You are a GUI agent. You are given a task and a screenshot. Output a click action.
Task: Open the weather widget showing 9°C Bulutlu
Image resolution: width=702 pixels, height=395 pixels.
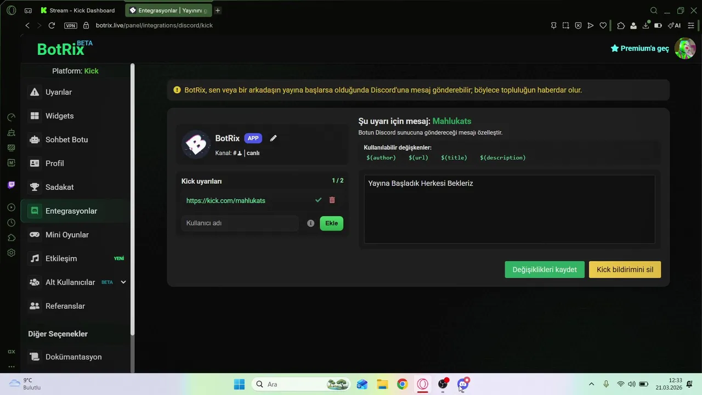point(25,384)
